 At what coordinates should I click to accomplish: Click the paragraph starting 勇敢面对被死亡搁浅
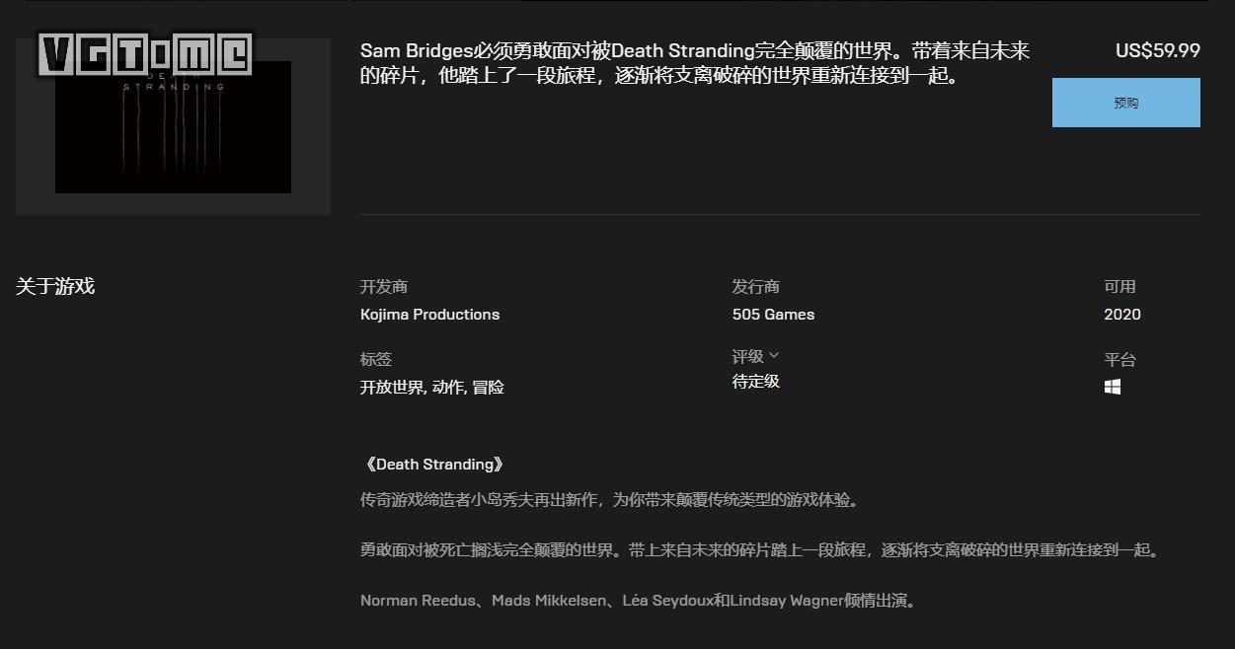tap(761, 550)
